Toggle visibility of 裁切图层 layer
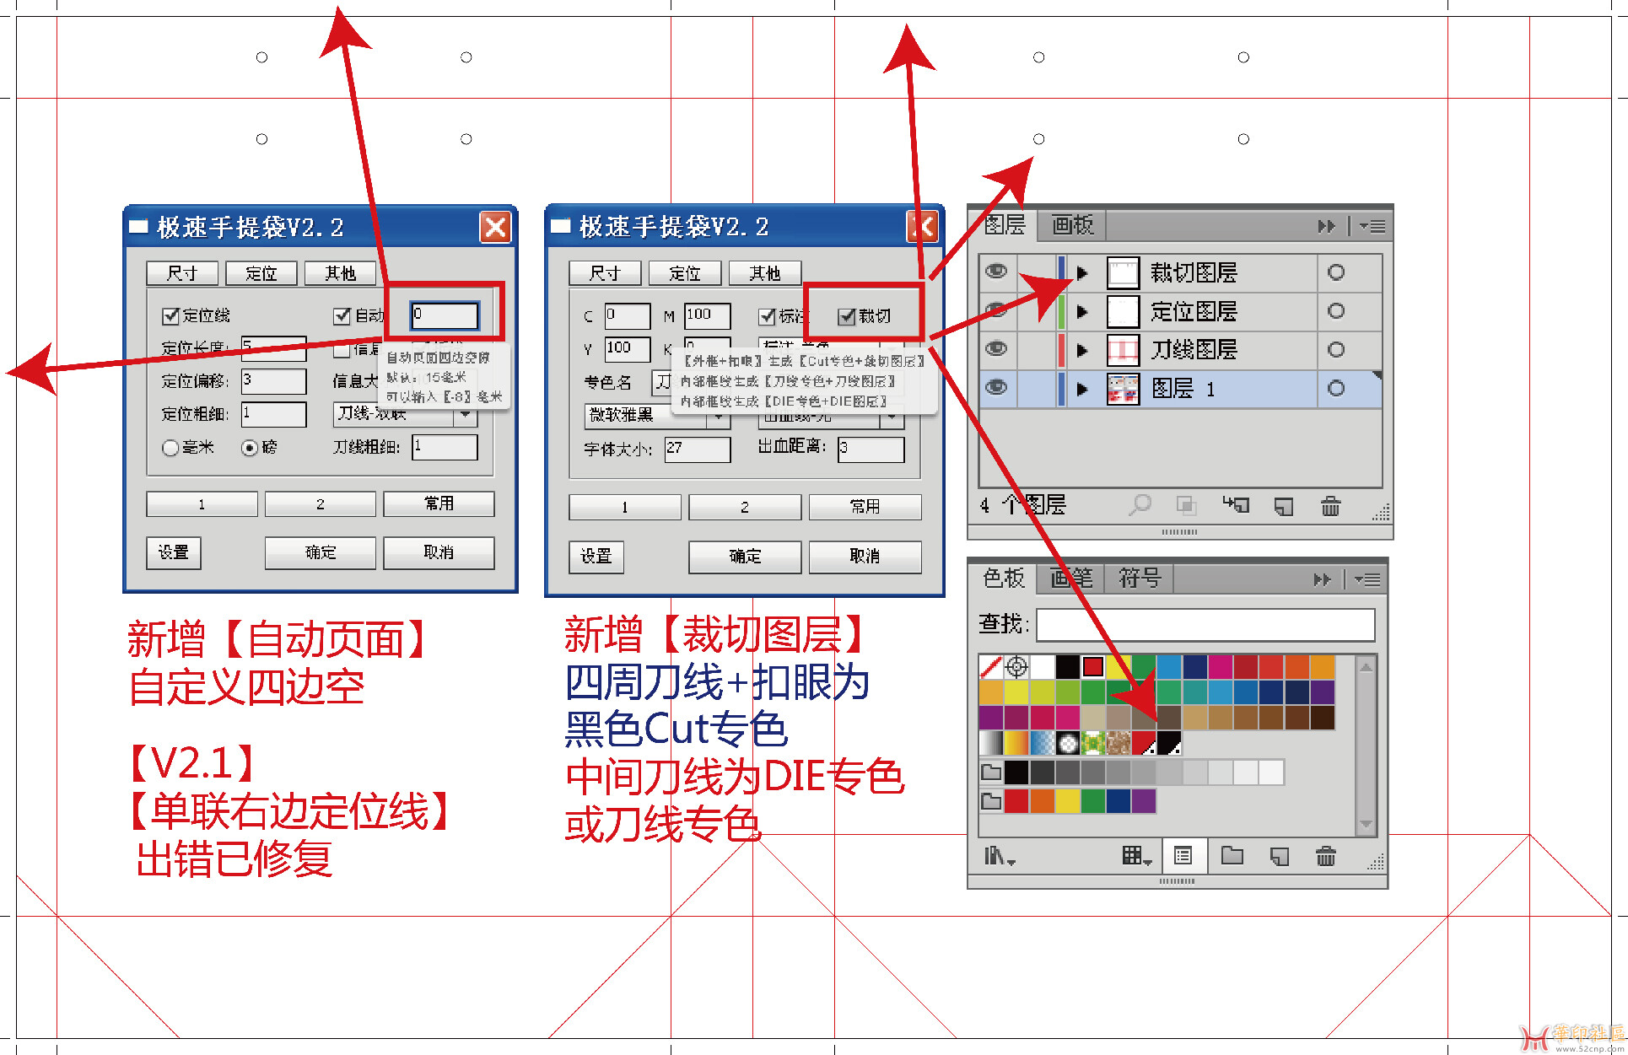 pos(997,271)
